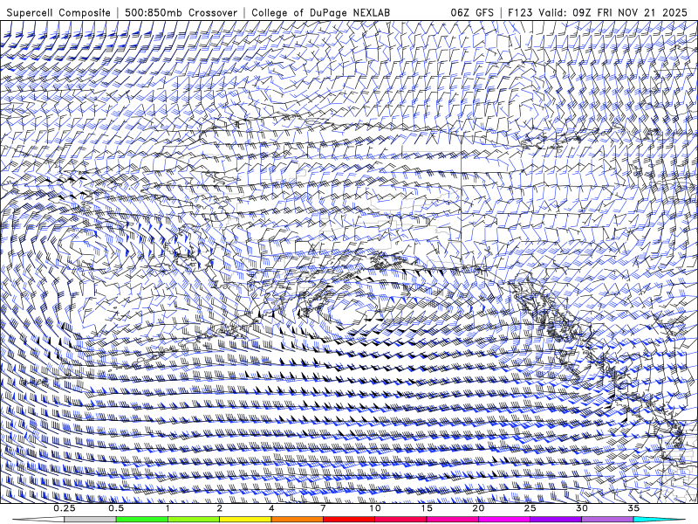This screenshot has height=524, width=698.
Task: Select the gray swatch between 0.25 and 0.5
Action: point(90,520)
